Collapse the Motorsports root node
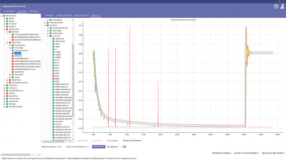 1,16
